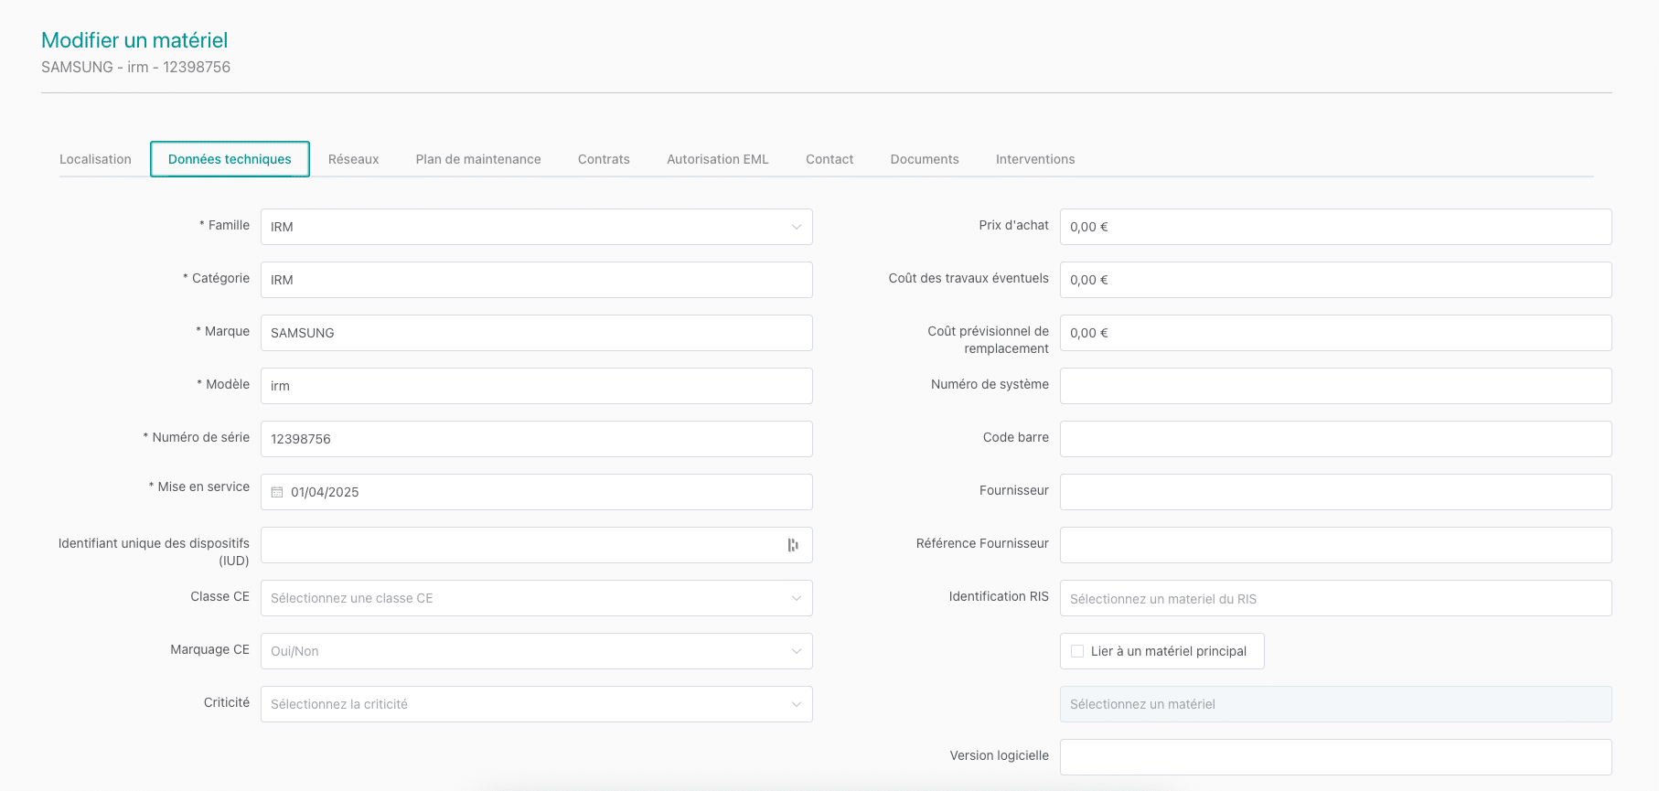Go to the Plan de maintenance tab
Image resolution: width=1659 pixels, height=791 pixels.
point(478,159)
